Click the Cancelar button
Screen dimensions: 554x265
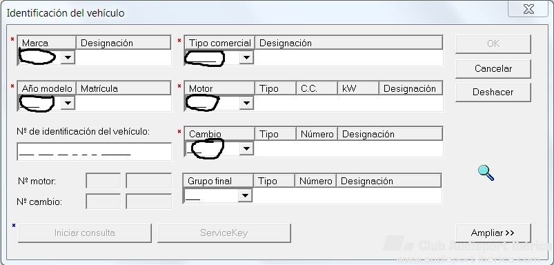(x=493, y=68)
